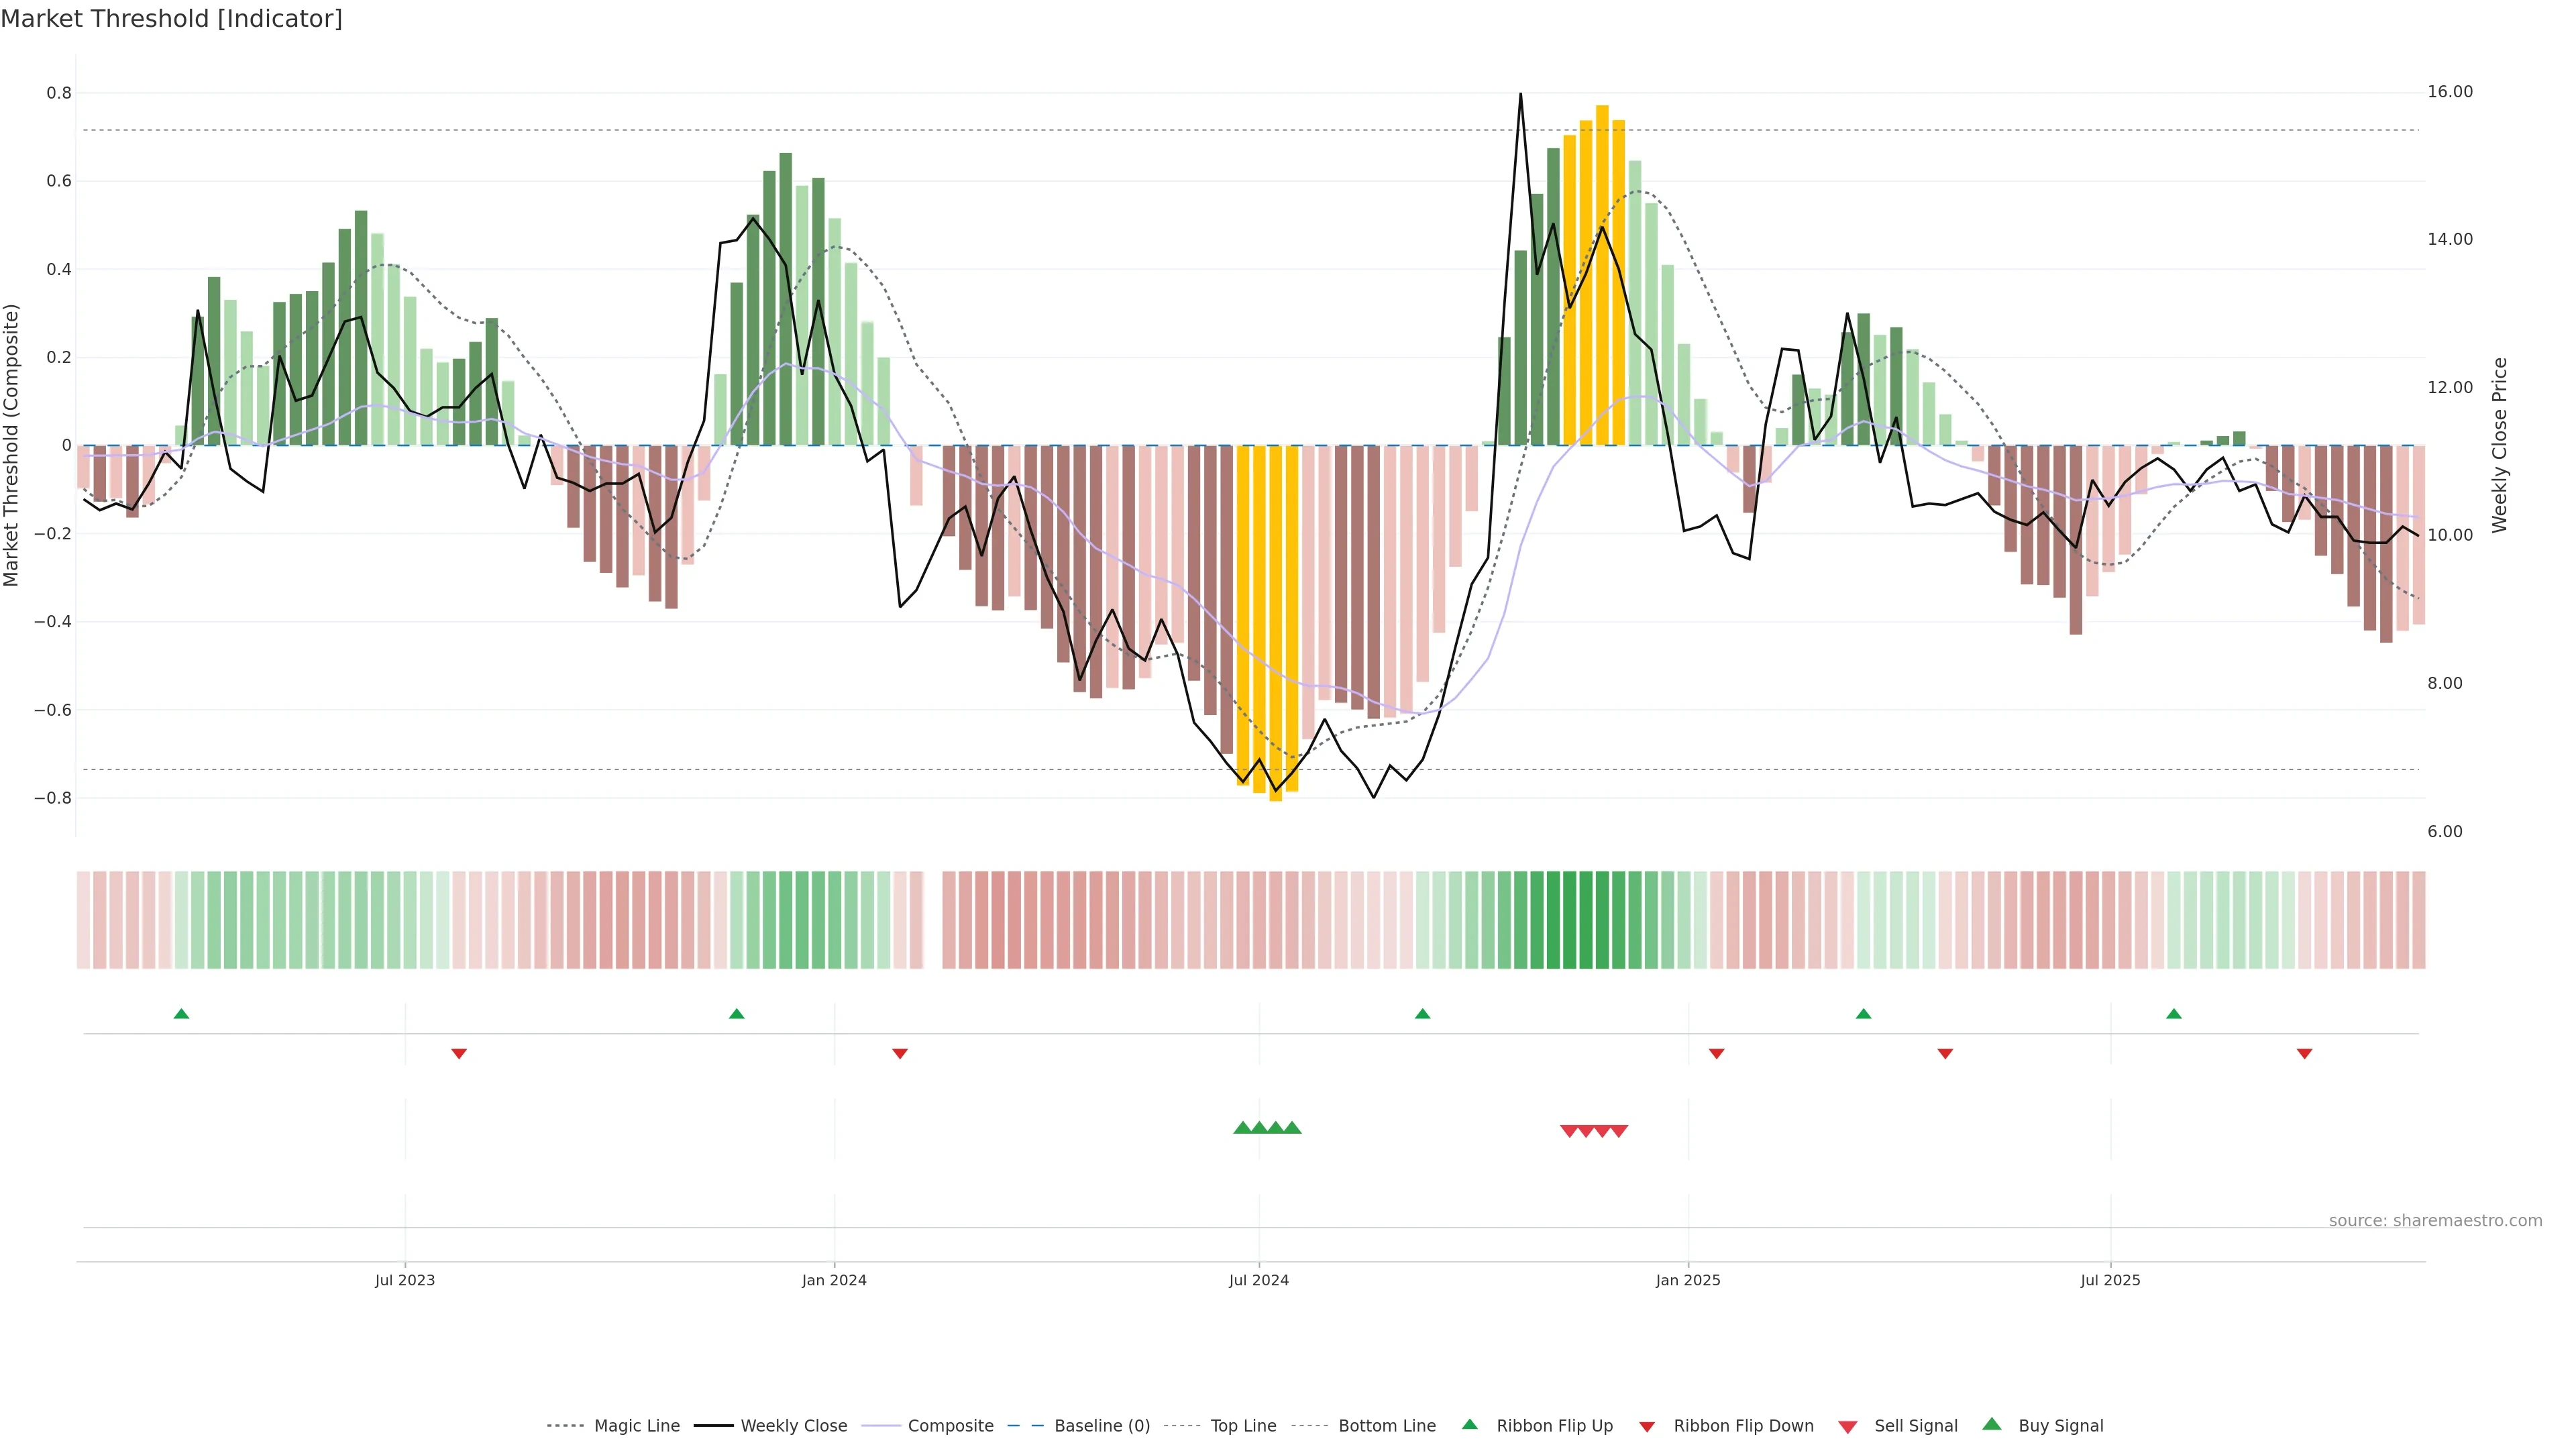The height and width of the screenshot is (1449, 2576).
Task: Click the Baseline (0) legend entry
Action: tap(1101, 1425)
